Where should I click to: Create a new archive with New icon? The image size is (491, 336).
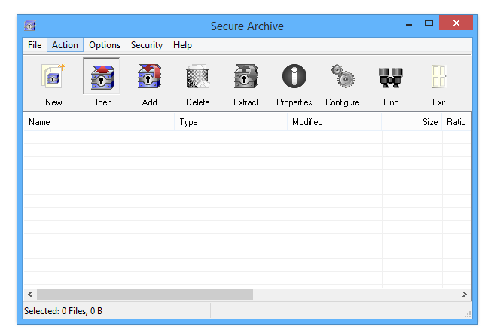click(53, 76)
